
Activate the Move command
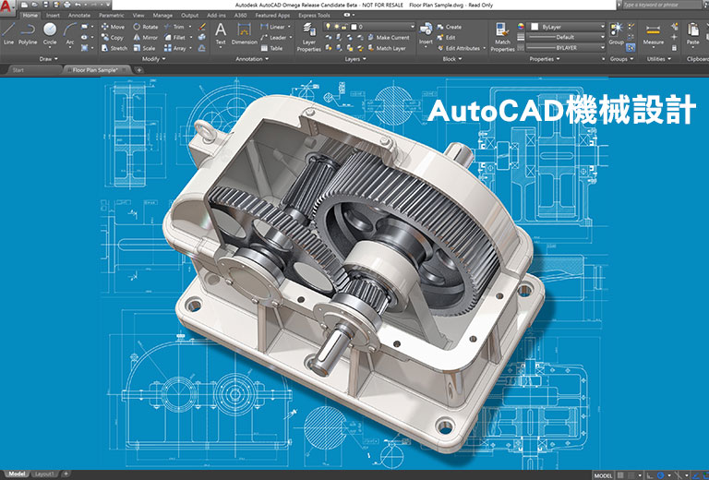(x=113, y=27)
